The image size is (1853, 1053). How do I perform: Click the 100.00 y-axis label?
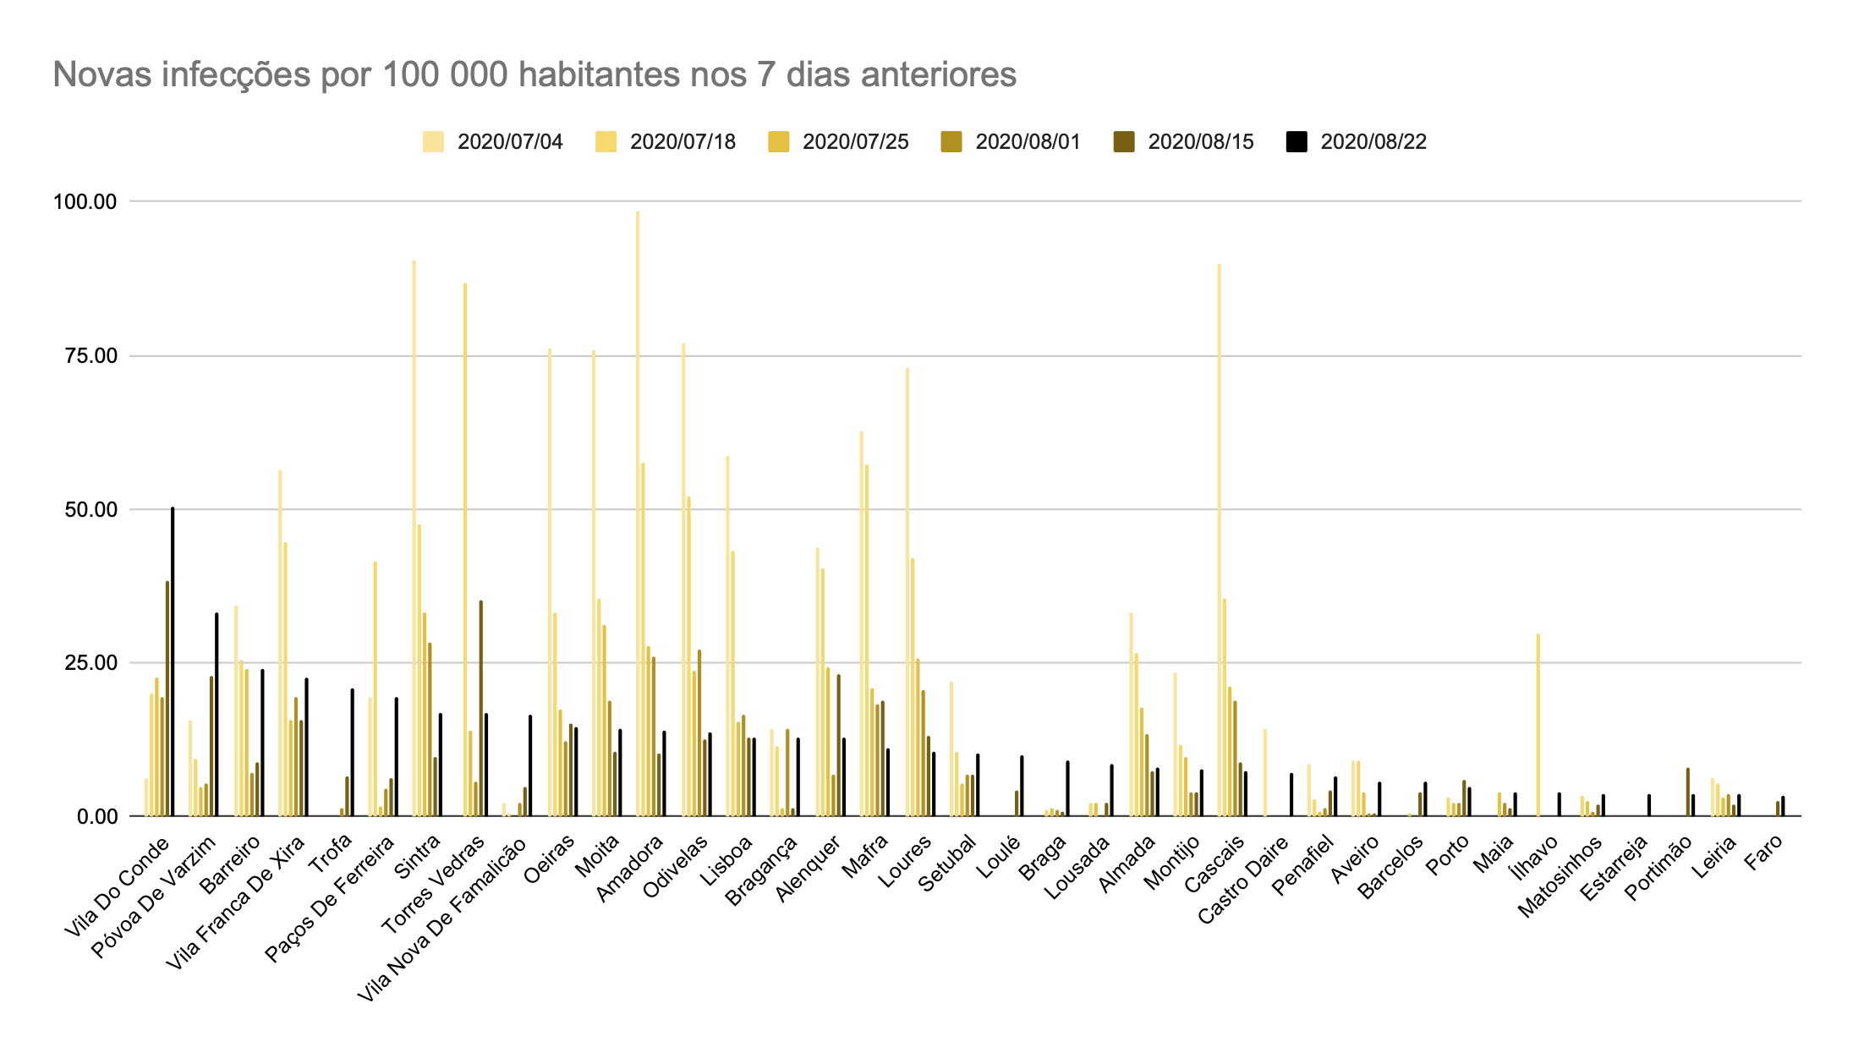[85, 202]
